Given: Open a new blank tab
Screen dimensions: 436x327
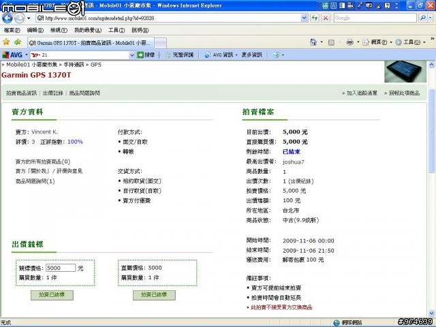Looking at the screenshot, I should (161, 43).
